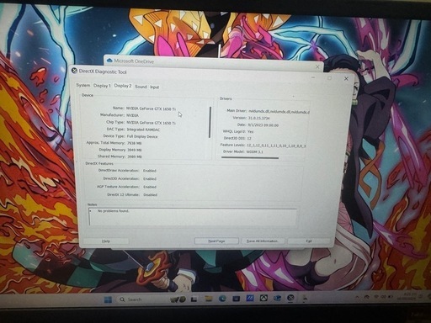The height and width of the screenshot is (323, 431).
Task: Click the Drivers list horizontal scrollbar
Action: coord(250,157)
